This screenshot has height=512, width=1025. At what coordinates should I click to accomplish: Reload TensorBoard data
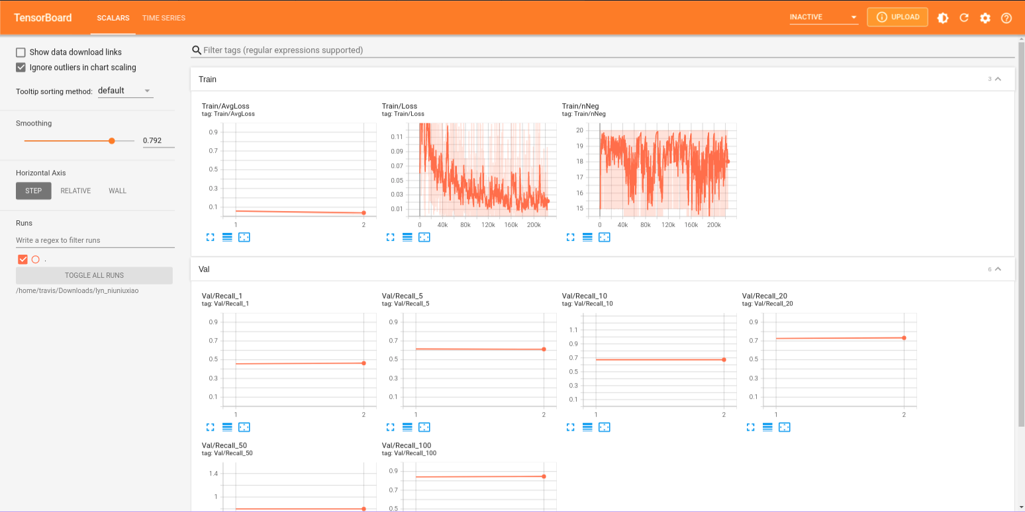pos(964,18)
